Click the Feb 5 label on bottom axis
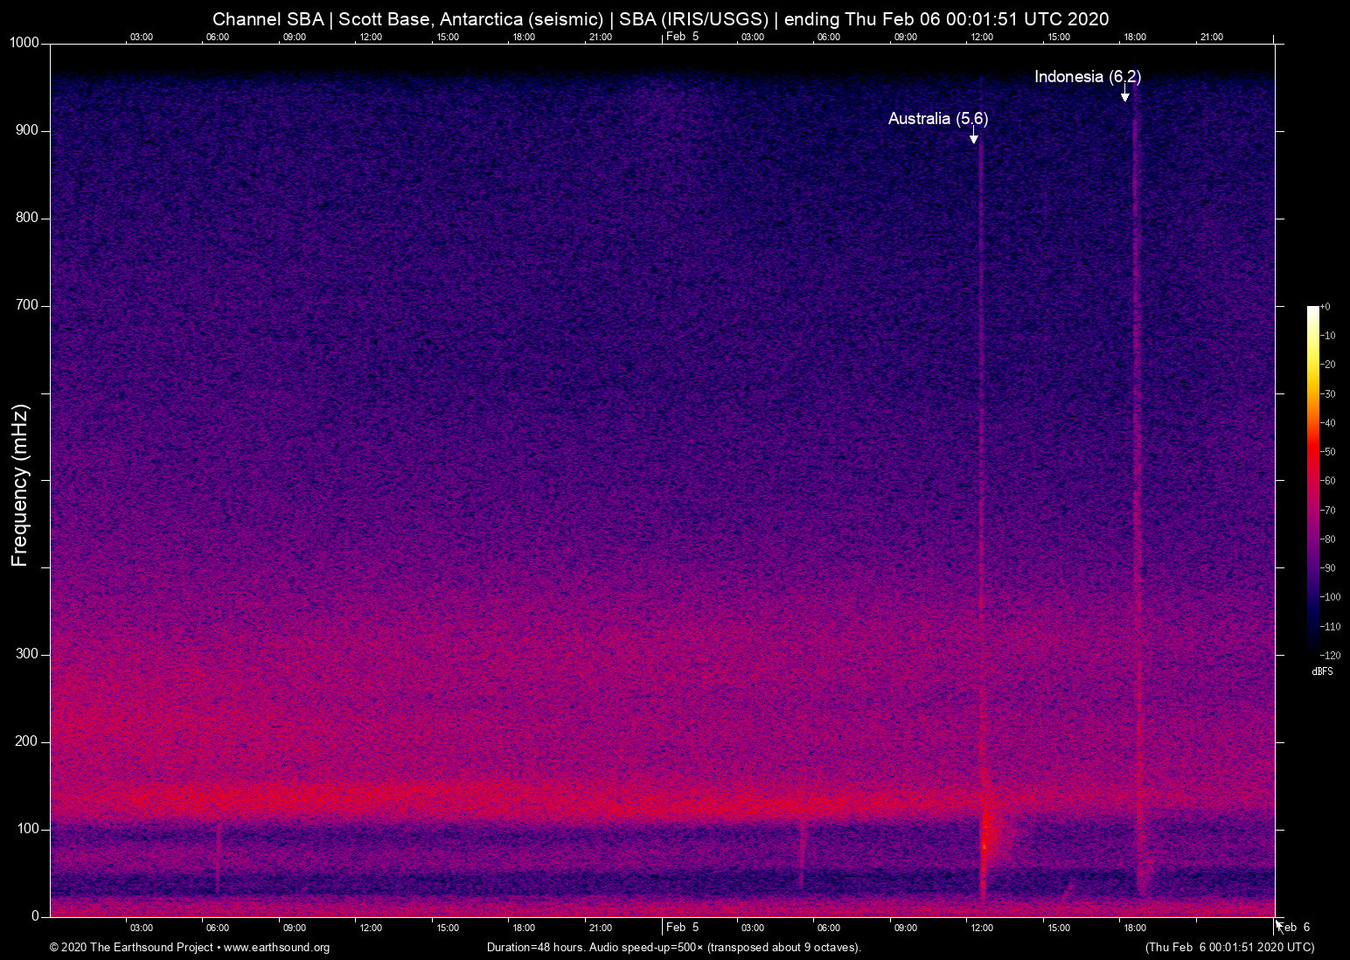The image size is (1350, 960). (x=682, y=928)
